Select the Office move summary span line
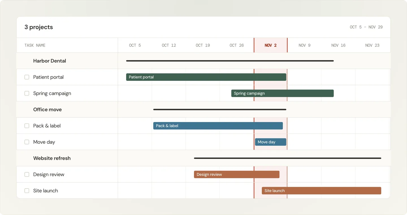This screenshot has width=407, height=215. point(220,110)
